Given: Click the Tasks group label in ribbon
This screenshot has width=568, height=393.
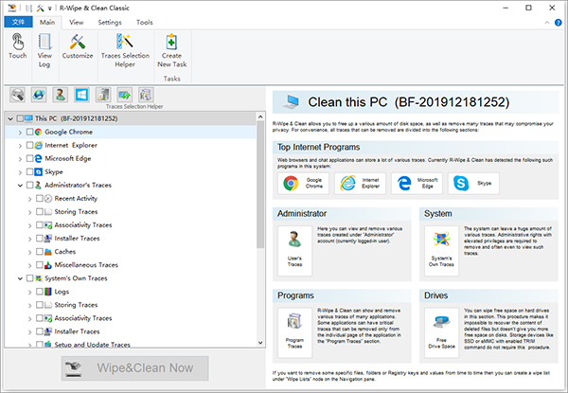Looking at the screenshot, I should pyautogui.click(x=171, y=79).
